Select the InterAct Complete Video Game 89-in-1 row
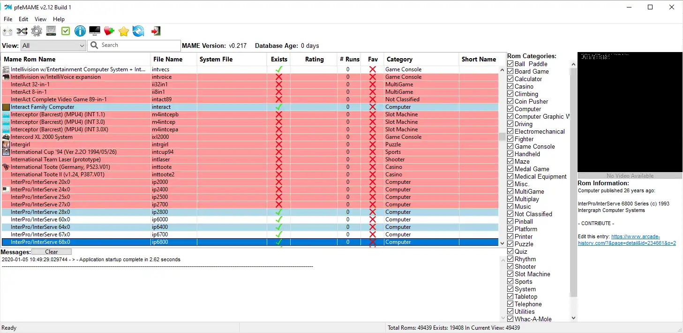 pos(250,99)
